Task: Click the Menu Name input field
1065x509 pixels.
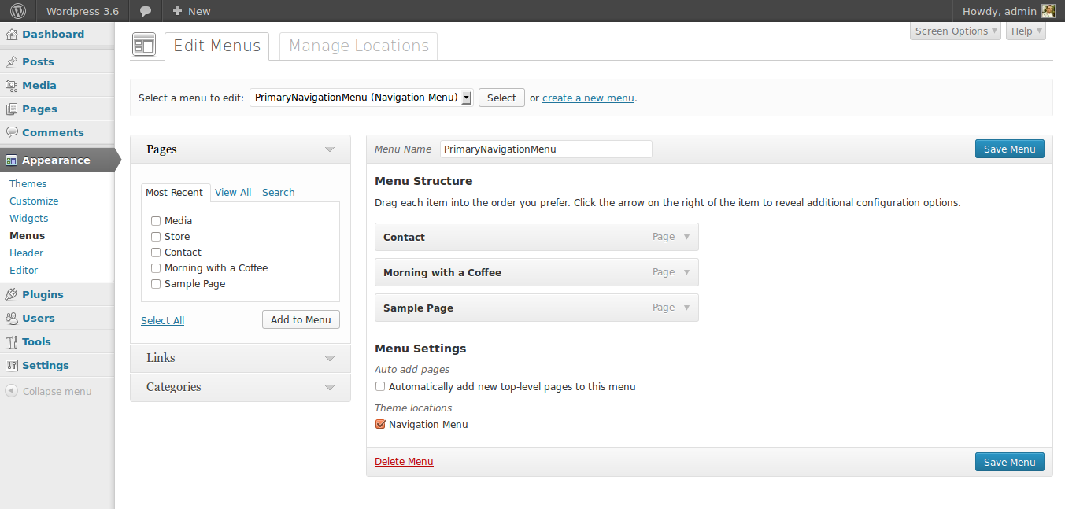Action: 545,149
